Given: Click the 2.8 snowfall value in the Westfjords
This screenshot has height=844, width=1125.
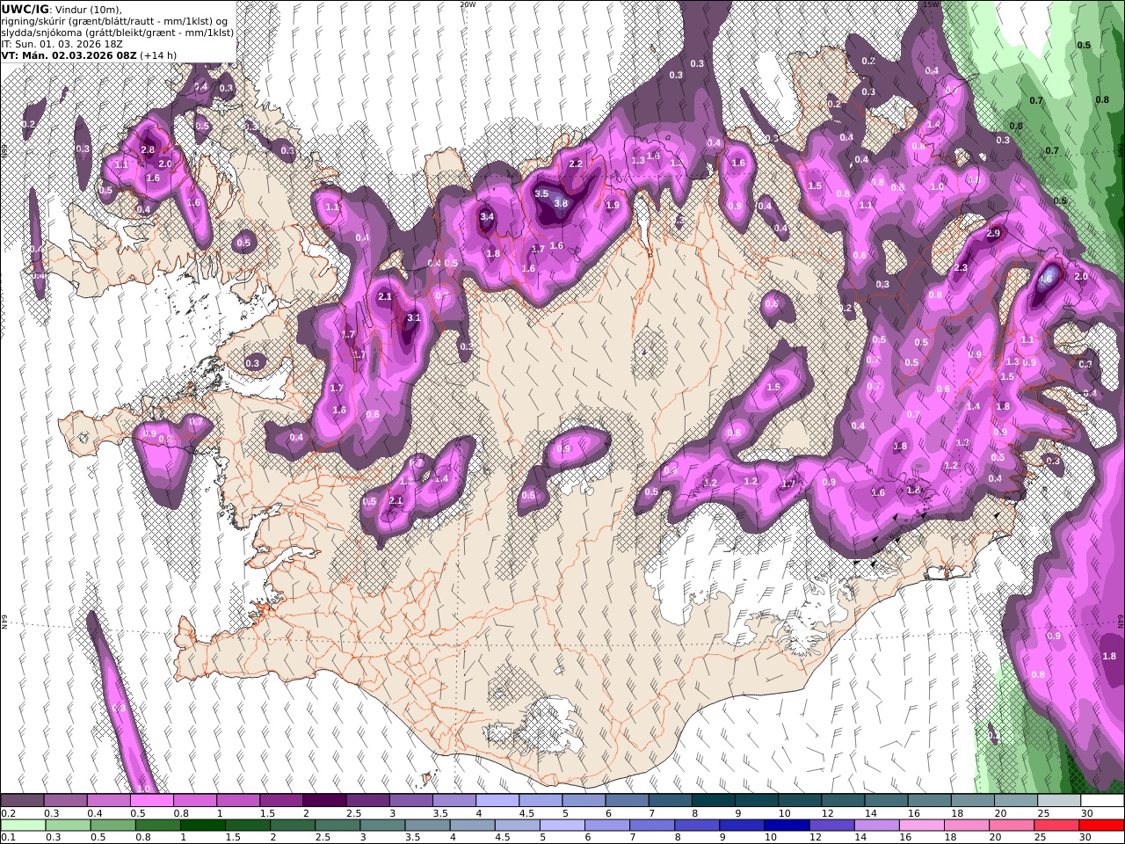Looking at the screenshot, I should pos(148,150).
